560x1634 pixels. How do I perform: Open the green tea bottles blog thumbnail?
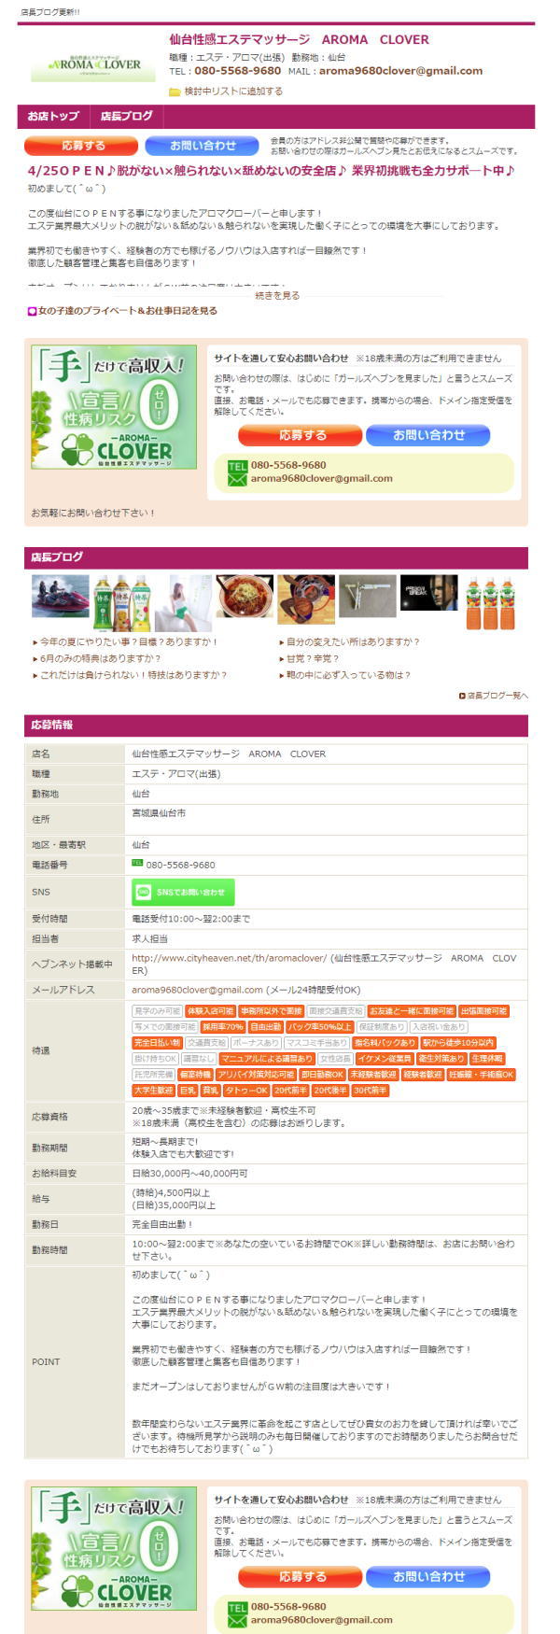[x=121, y=602]
